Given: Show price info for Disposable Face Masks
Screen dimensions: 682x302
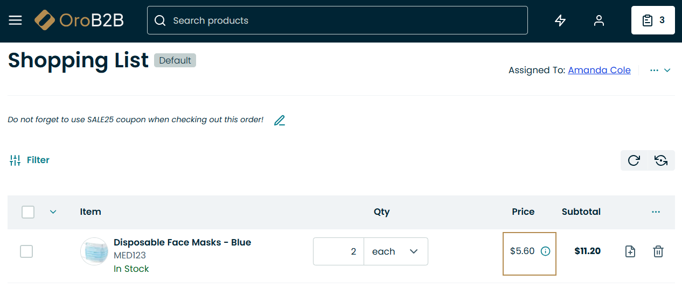Looking at the screenshot, I should click(x=545, y=251).
